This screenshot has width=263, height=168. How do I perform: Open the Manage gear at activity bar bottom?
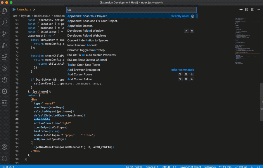[x=4, y=158]
